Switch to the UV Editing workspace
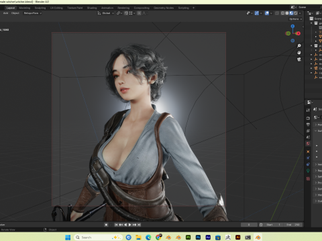Viewport: 322px width, 241px height. click(56, 8)
